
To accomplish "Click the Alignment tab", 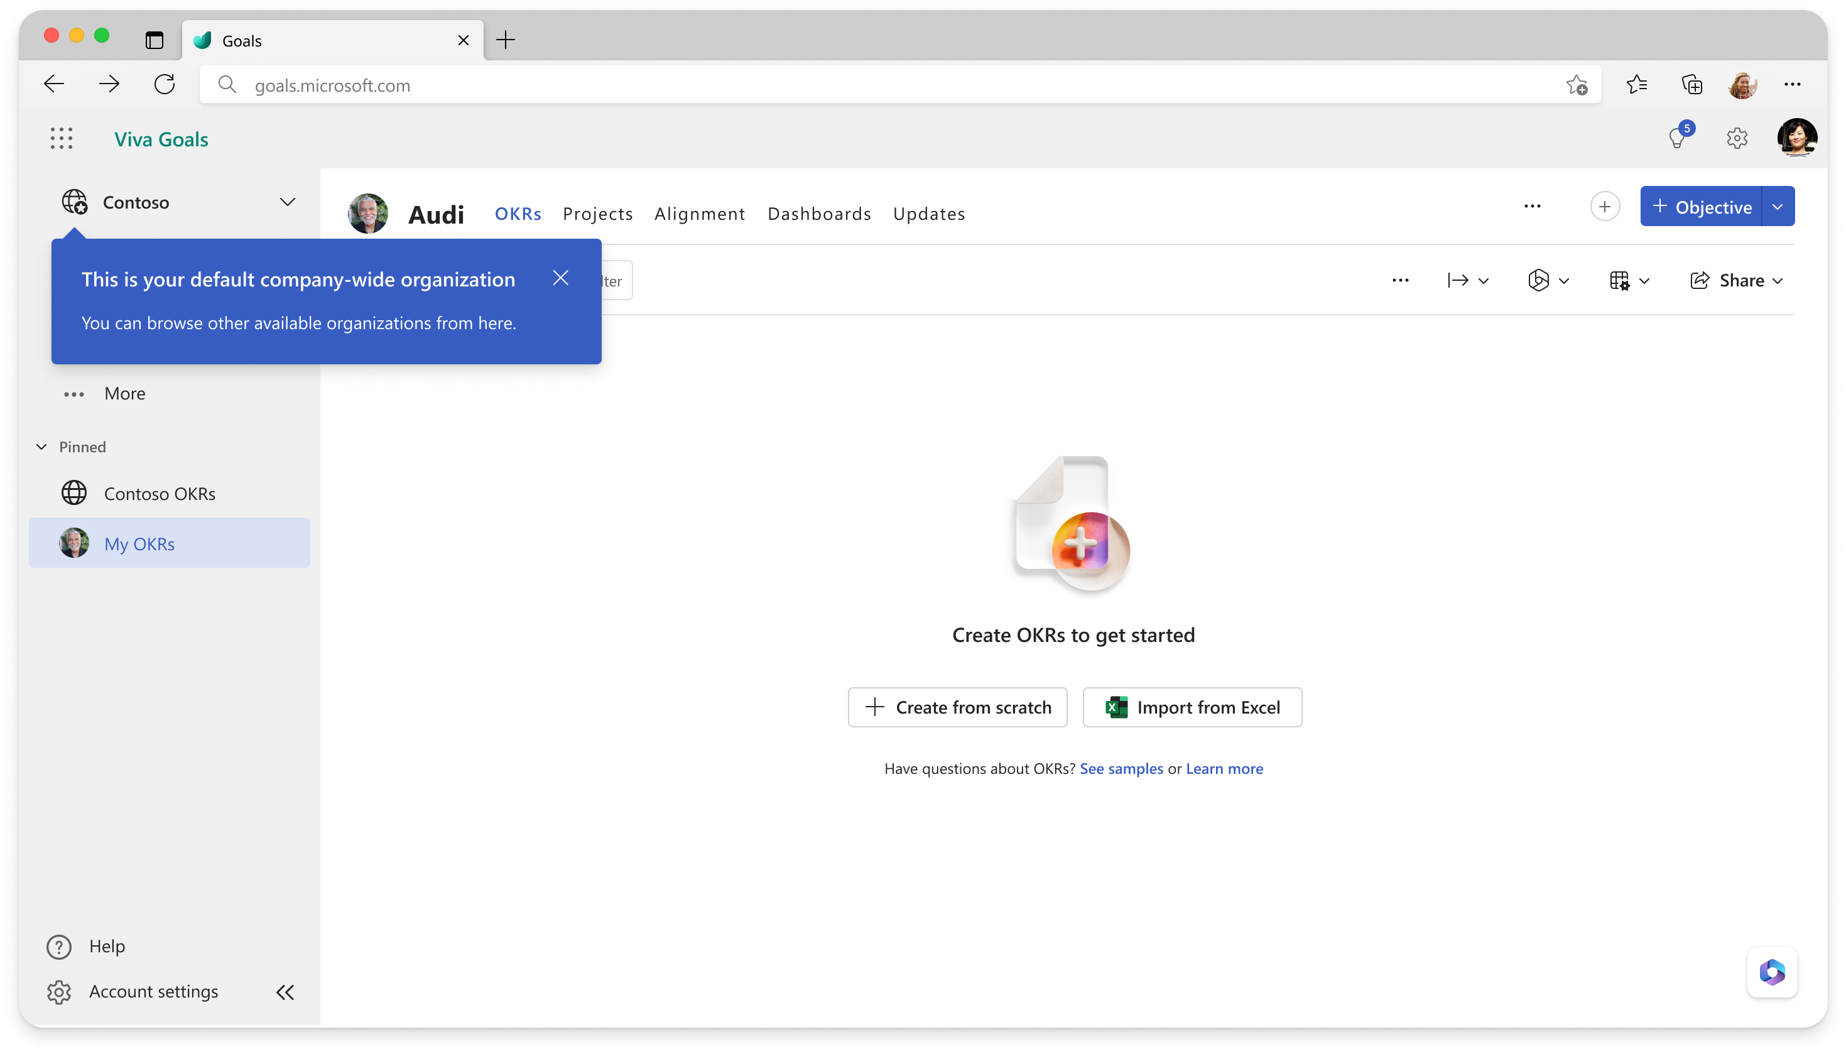I will click(x=698, y=213).
